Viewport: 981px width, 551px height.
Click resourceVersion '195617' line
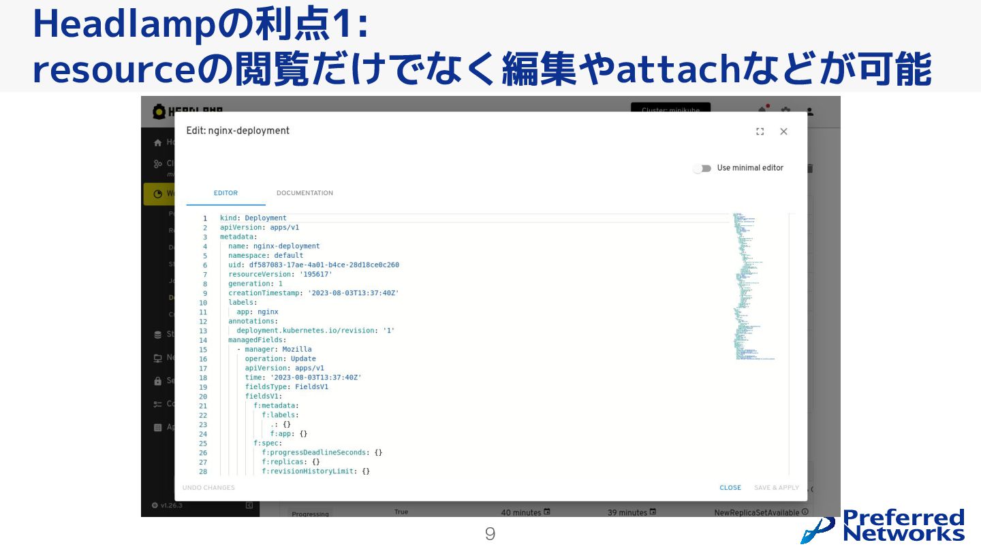[x=280, y=274]
